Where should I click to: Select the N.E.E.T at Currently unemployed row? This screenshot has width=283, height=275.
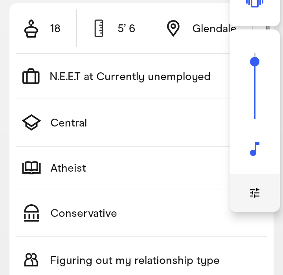tap(130, 77)
